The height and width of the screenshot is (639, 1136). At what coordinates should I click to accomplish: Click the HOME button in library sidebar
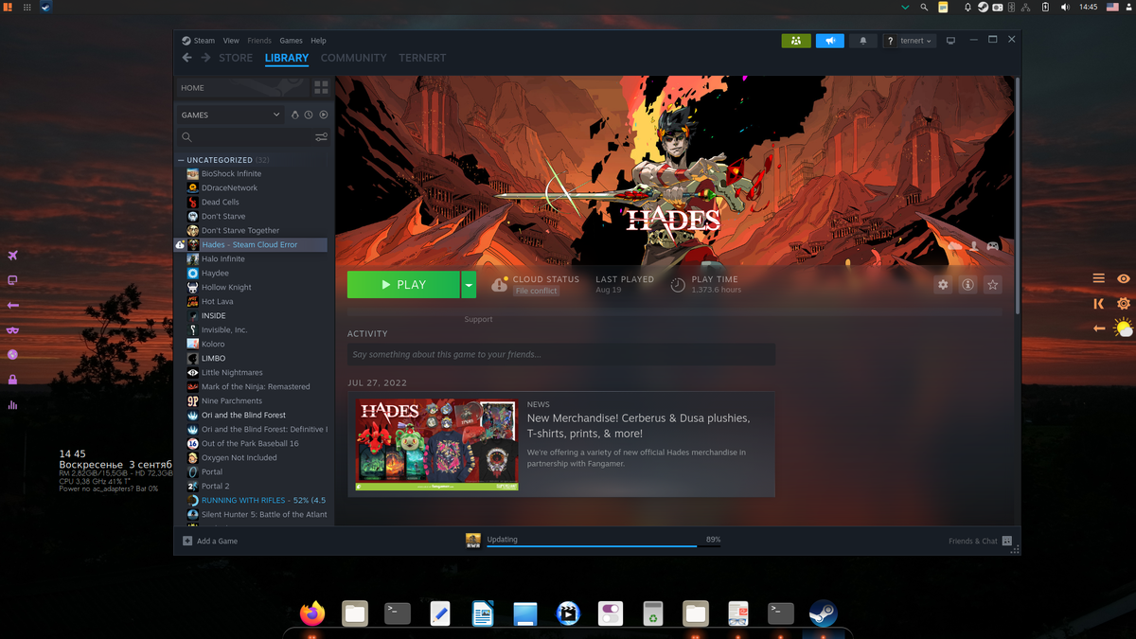click(242, 87)
